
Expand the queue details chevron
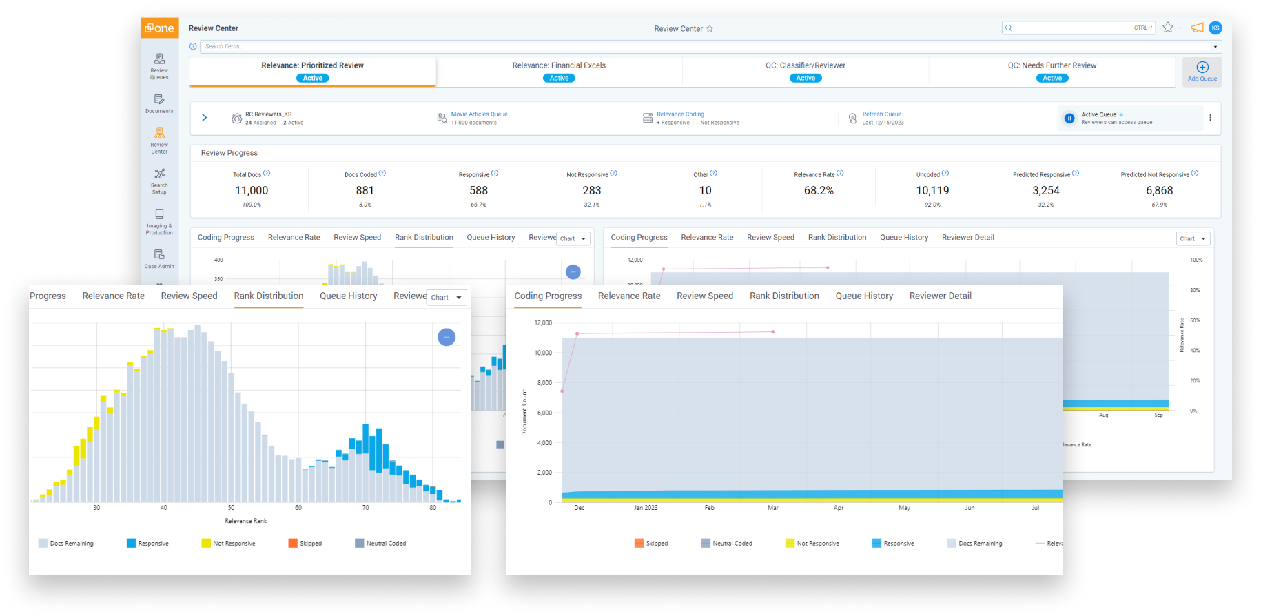(x=204, y=118)
